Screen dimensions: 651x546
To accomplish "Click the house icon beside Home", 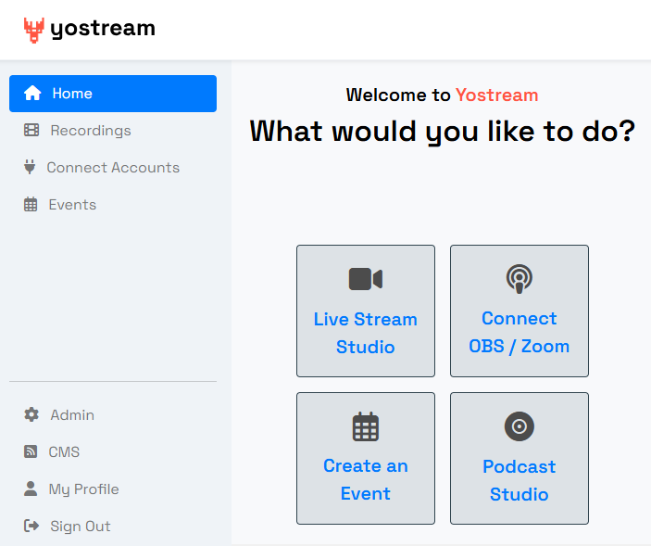I will click(32, 94).
